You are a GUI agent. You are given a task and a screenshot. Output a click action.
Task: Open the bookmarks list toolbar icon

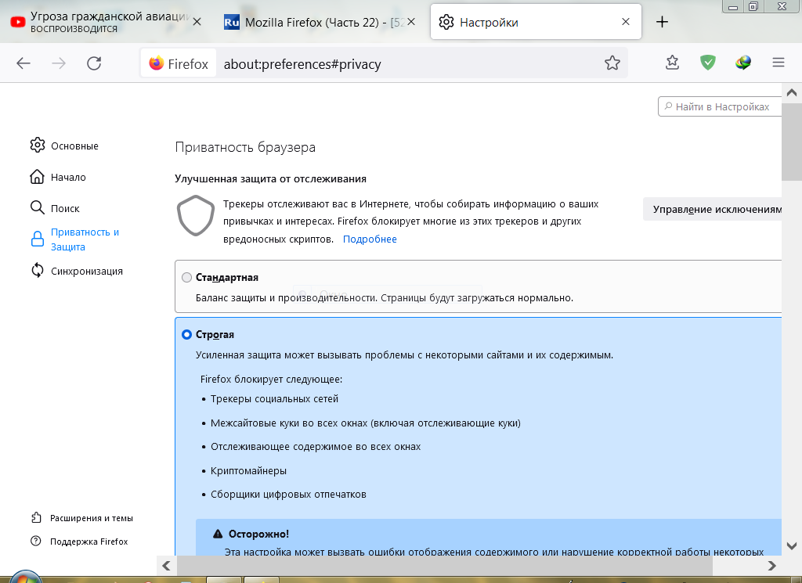coord(672,63)
